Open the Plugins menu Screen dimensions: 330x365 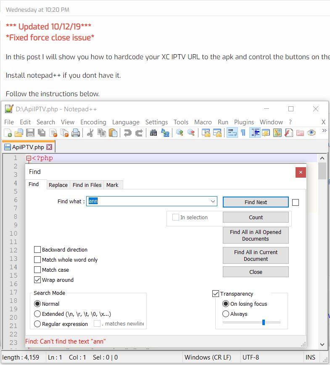[244, 122]
